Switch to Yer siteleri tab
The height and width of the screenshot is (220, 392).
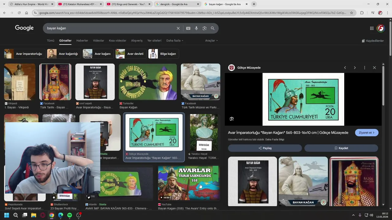pyautogui.click(x=154, y=41)
